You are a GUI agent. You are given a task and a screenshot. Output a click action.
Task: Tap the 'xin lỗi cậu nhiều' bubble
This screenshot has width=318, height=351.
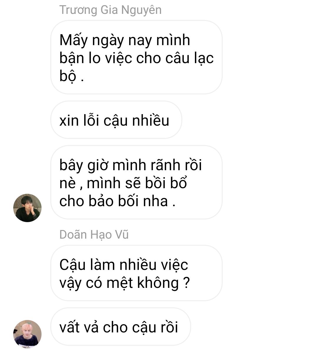116,120
